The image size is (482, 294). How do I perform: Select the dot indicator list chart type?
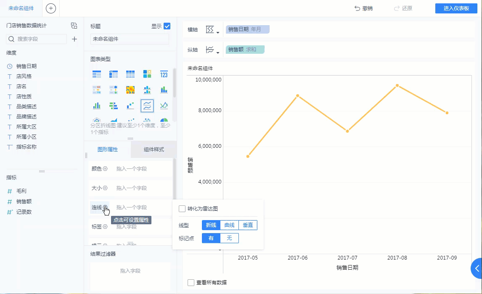[x=114, y=89]
